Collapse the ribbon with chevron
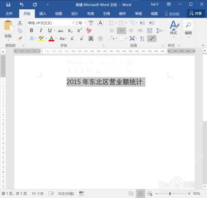Image resolution: width=207 pixels, height=198 pixels. (203, 45)
